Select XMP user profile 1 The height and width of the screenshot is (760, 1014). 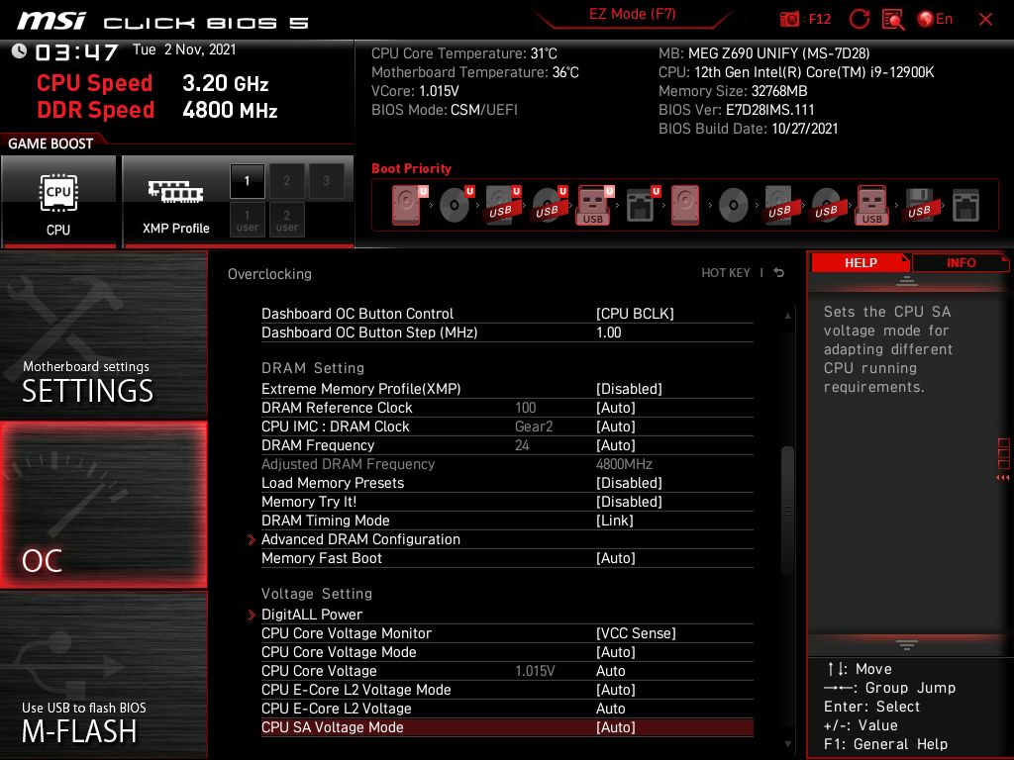[247, 221]
